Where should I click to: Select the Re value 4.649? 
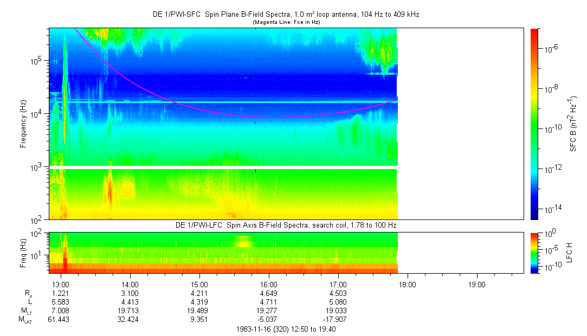[269, 293]
